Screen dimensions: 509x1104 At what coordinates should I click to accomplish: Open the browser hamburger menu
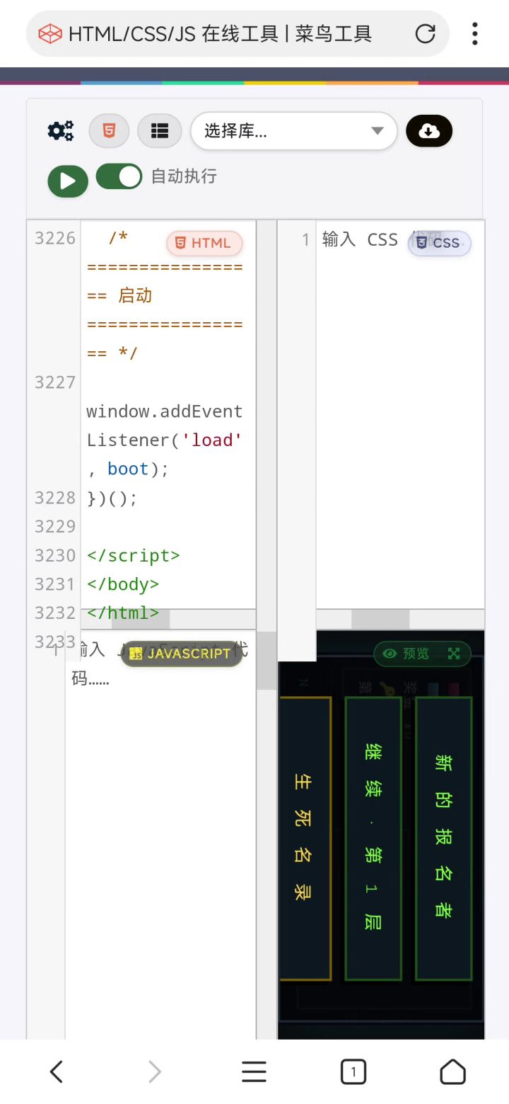click(254, 1071)
